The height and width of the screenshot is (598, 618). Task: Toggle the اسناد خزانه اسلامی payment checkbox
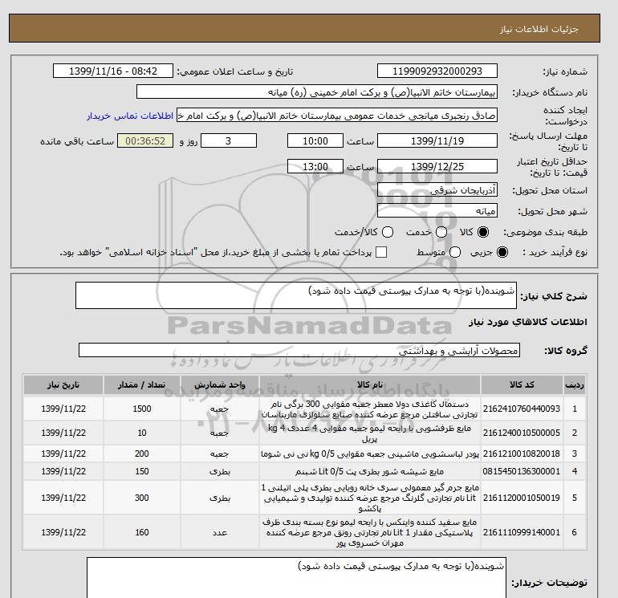[381, 252]
